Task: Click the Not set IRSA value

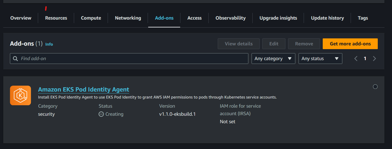Action: (x=227, y=122)
